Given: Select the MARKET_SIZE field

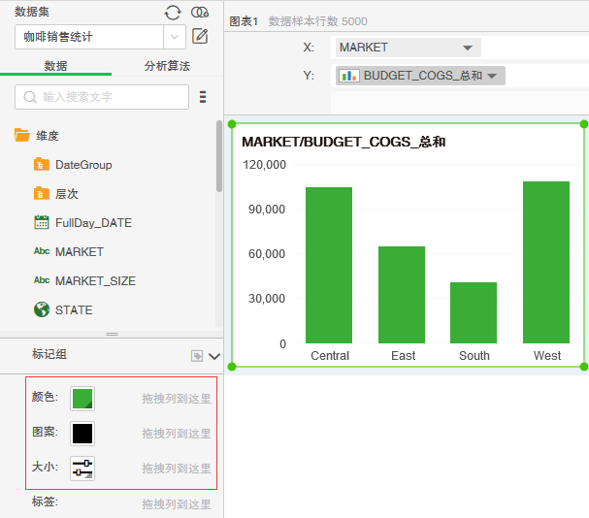Looking at the screenshot, I should 95,281.
